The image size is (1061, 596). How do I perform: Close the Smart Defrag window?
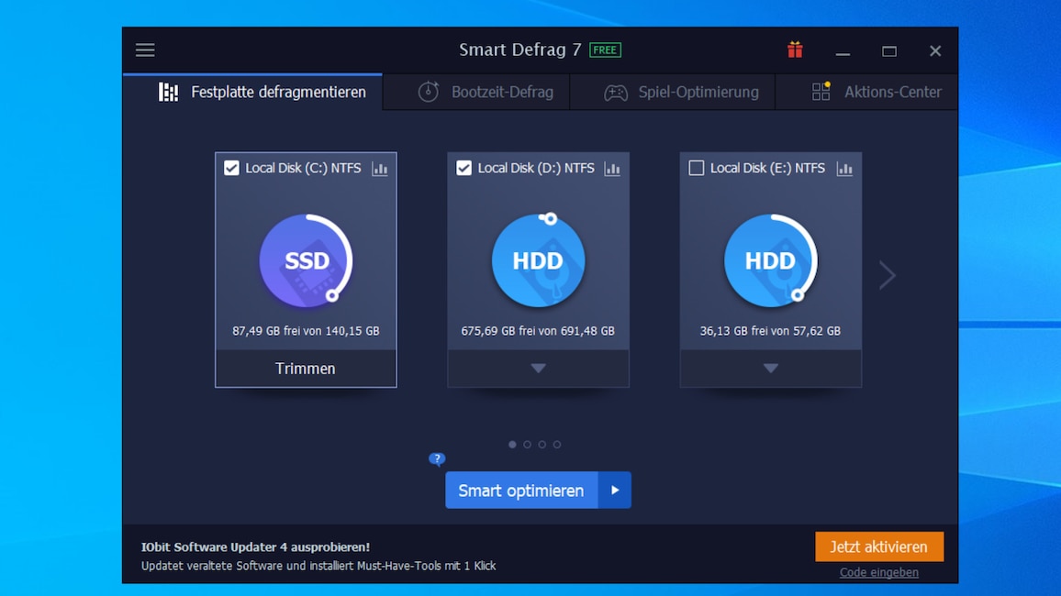[x=935, y=50]
